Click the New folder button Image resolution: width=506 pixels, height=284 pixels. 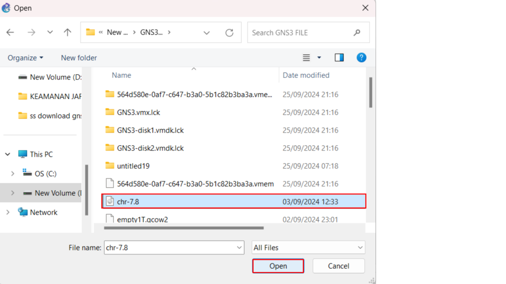pos(79,58)
